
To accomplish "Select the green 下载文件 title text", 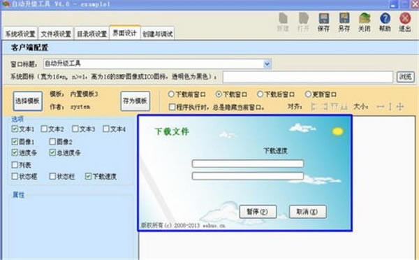I will tap(172, 131).
